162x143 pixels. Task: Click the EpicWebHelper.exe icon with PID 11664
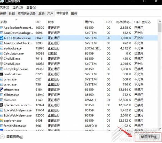click(1, 110)
